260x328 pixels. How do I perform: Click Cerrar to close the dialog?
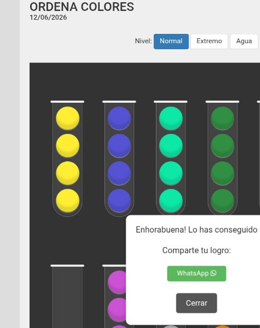[x=197, y=303]
